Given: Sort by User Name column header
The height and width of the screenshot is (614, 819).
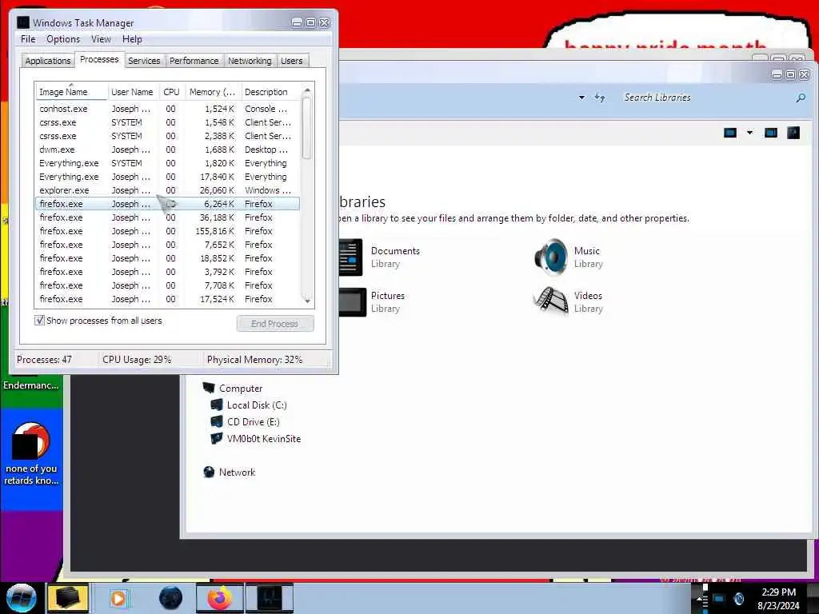Looking at the screenshot, I should [x=133, y=92].
